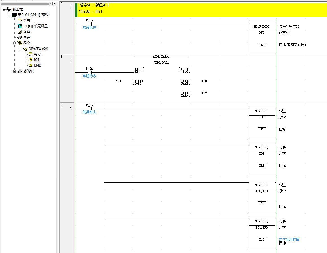Click the 功能块 function block icon
Viewport: 327px width, 253px height.
pyautogui.click(x=20, y=71)
